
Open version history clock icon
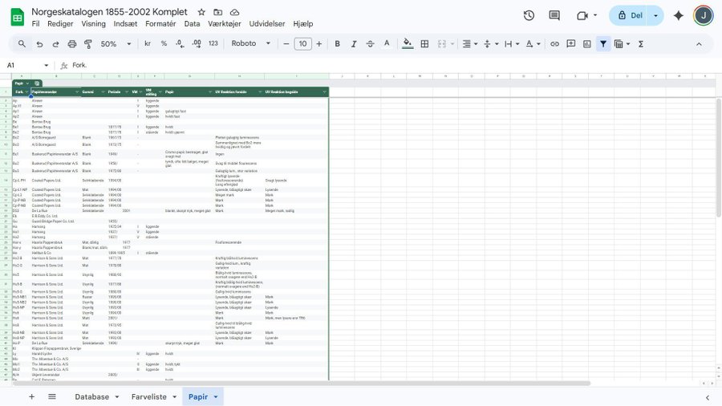[x=529, y=16]
